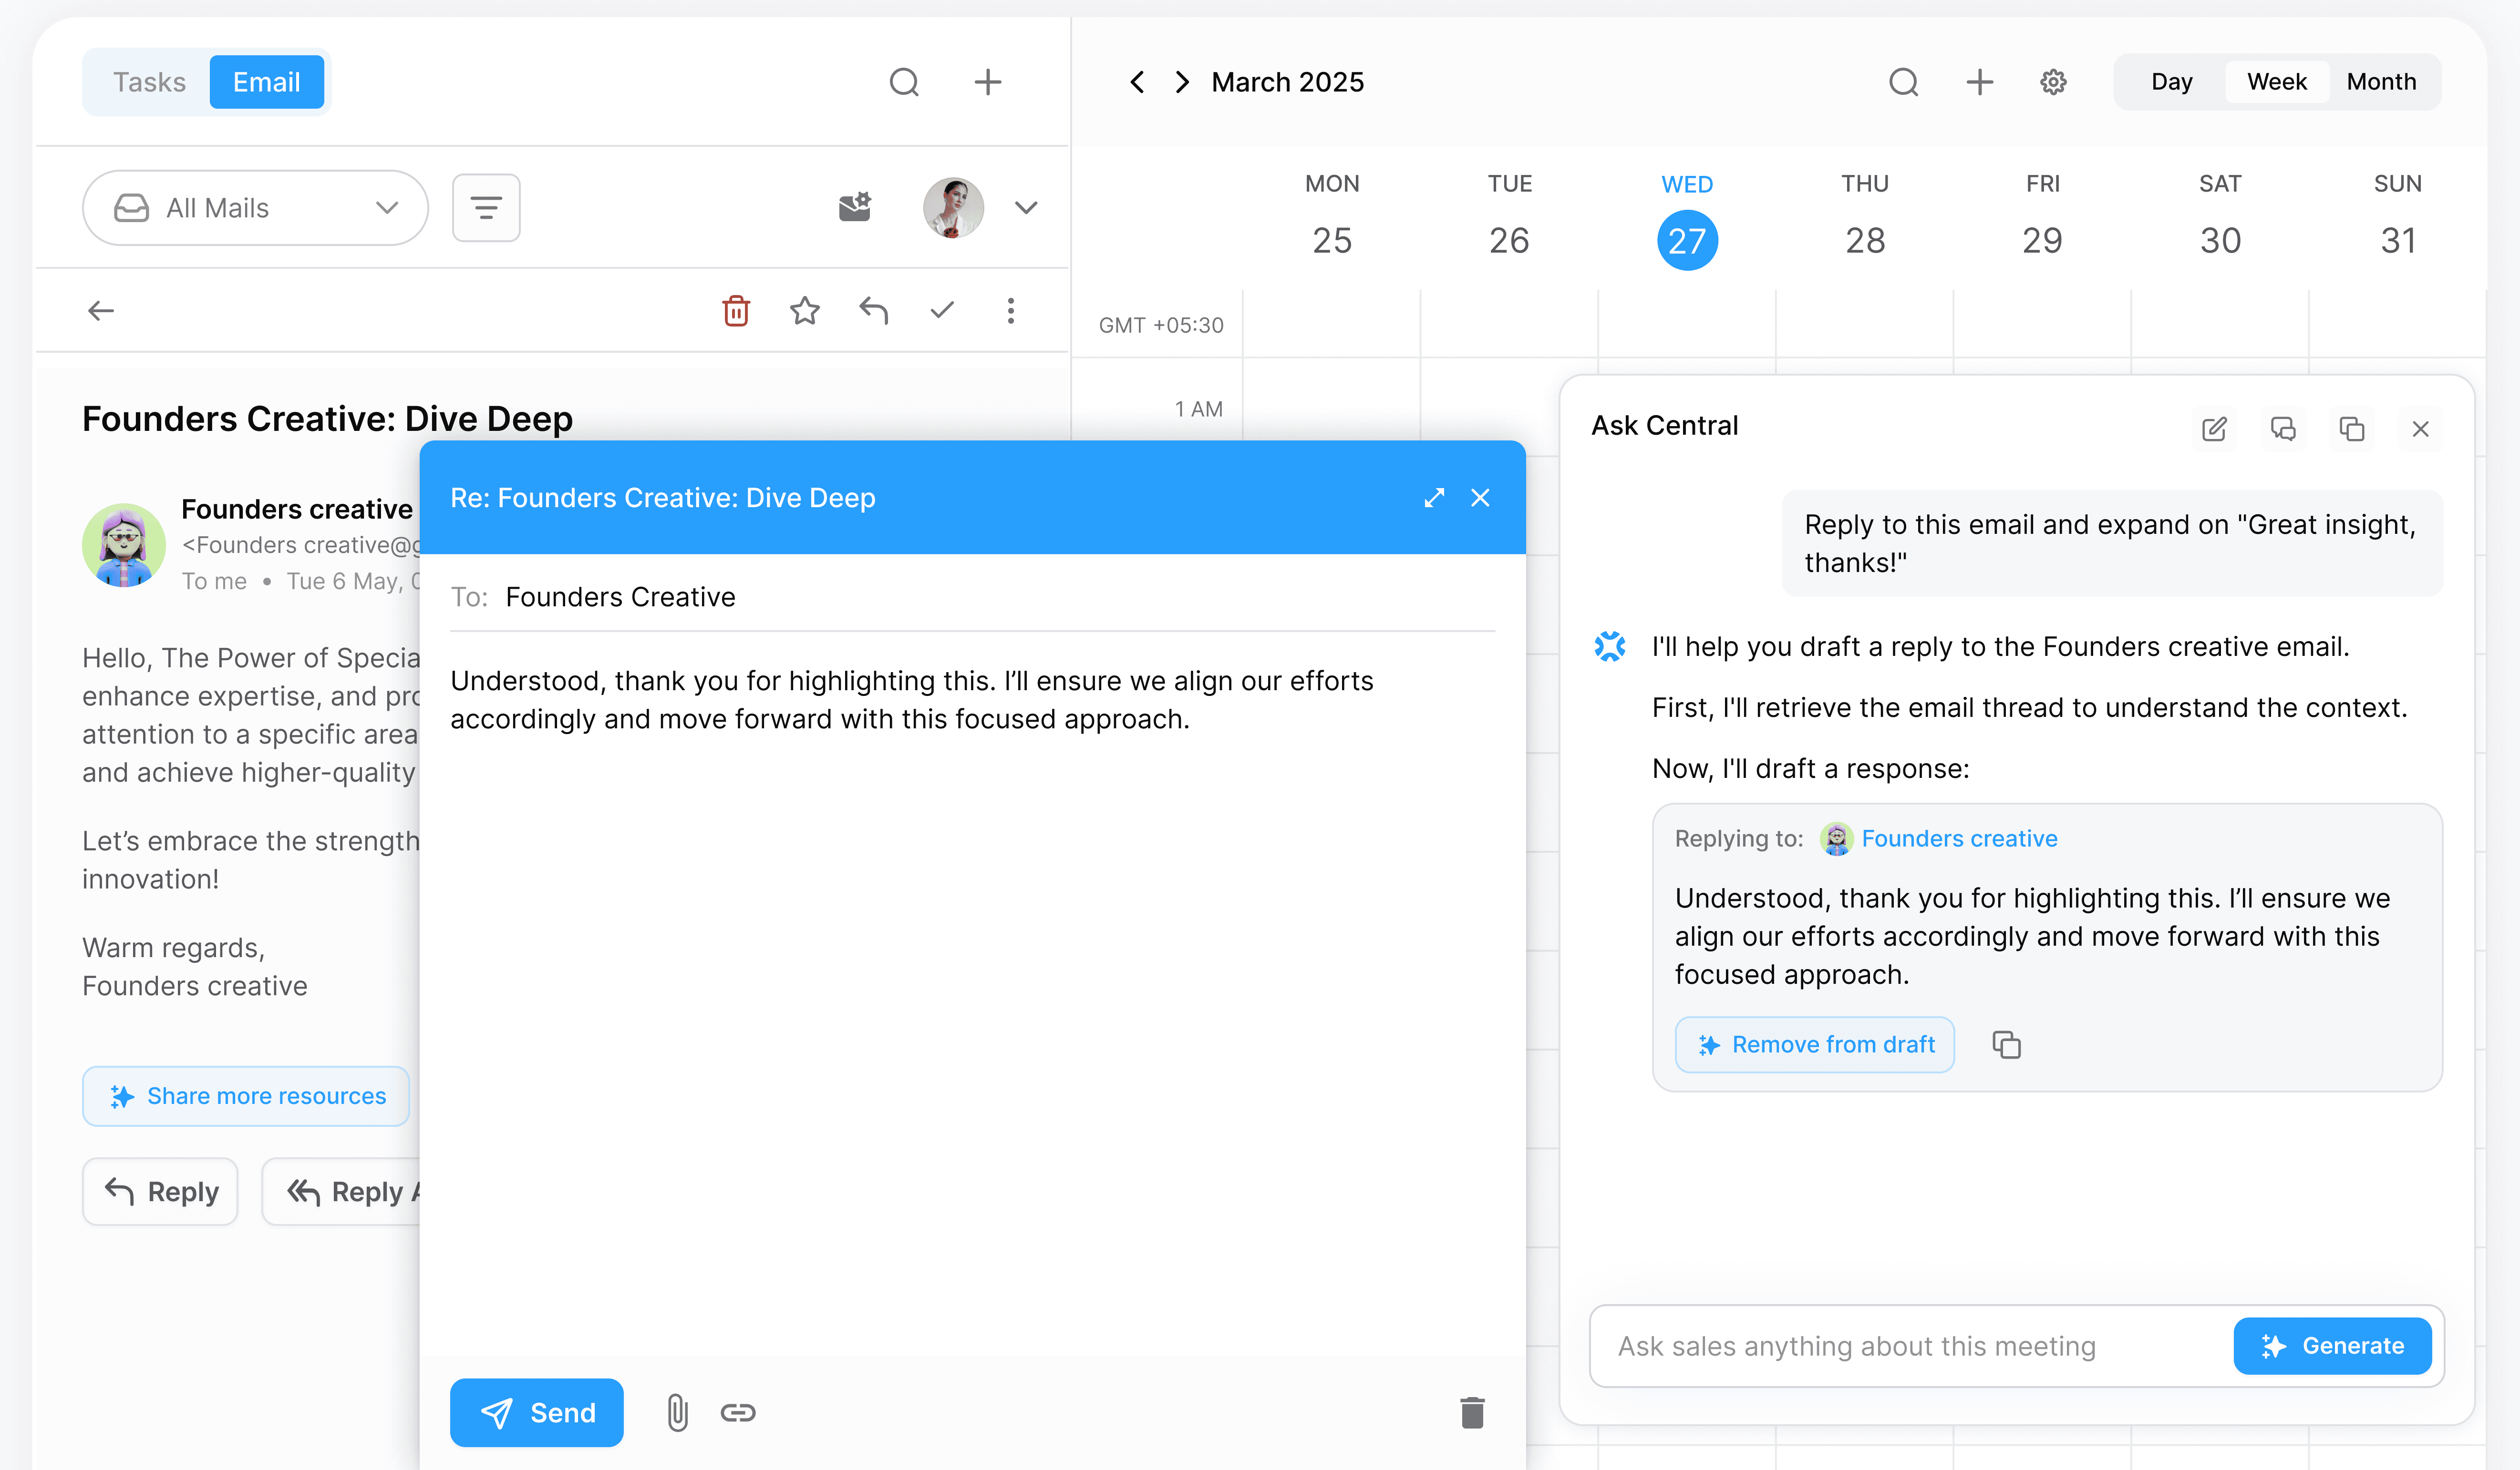The image size is (2520, 1470).
Task: Click the trash icon in email toolbar
Action: (x=736, y=311)
